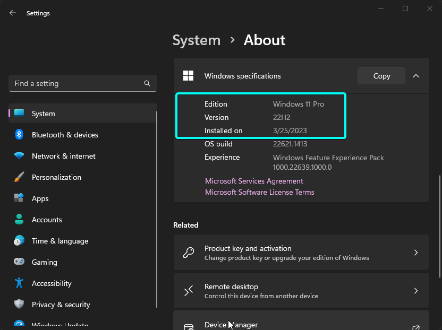Open Accessibility settings category
Image resolution: width=442 pixels, height=330 pixels.
tap(82, 283)
